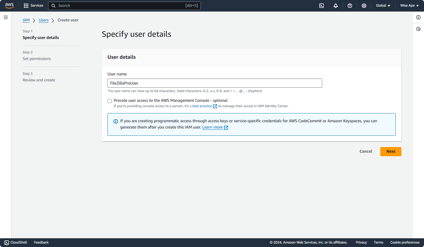The height and width of the screenshot is (247, 424).
Task: Click the Next button
Action: pos(391,151)
